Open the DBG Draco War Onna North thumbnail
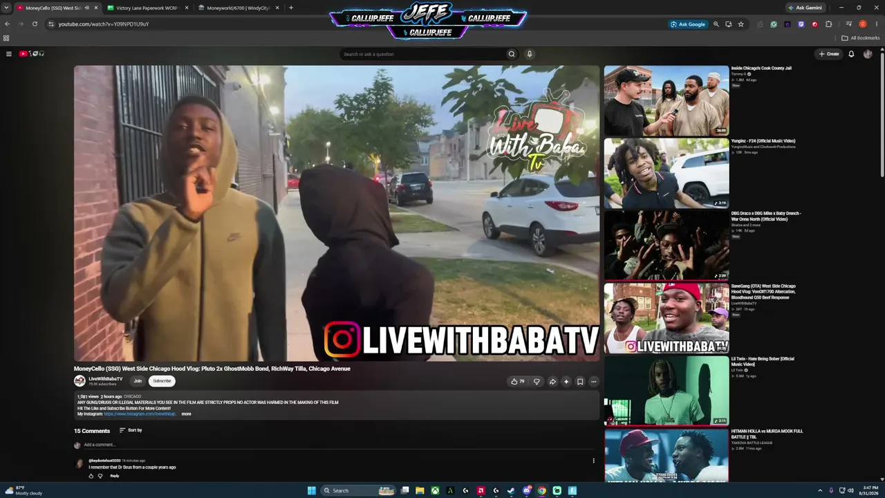Screen dimensions: 885x498 (x=667, y=246)
